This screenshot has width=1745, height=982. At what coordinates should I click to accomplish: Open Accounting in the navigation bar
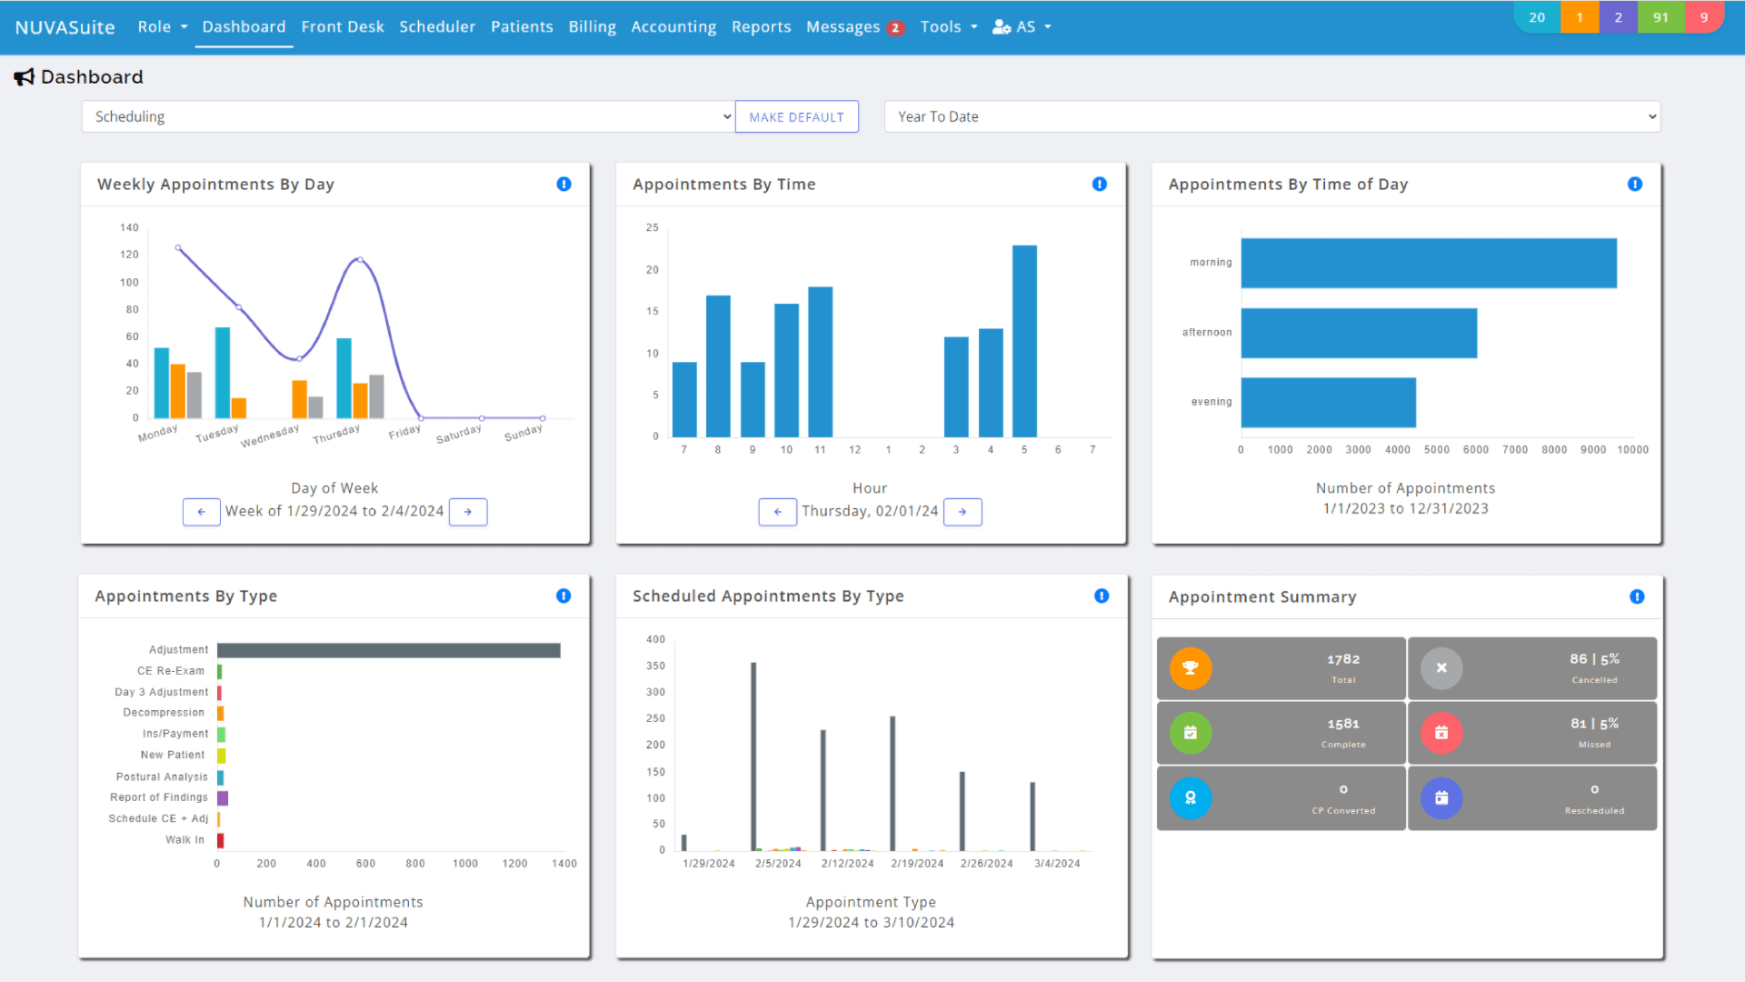pos(673,27)
